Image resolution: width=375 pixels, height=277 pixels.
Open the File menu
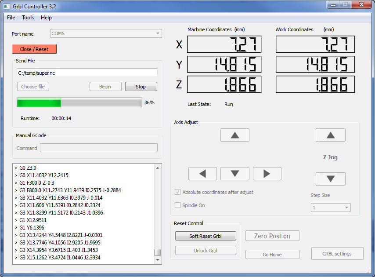[x=11, y=18]
